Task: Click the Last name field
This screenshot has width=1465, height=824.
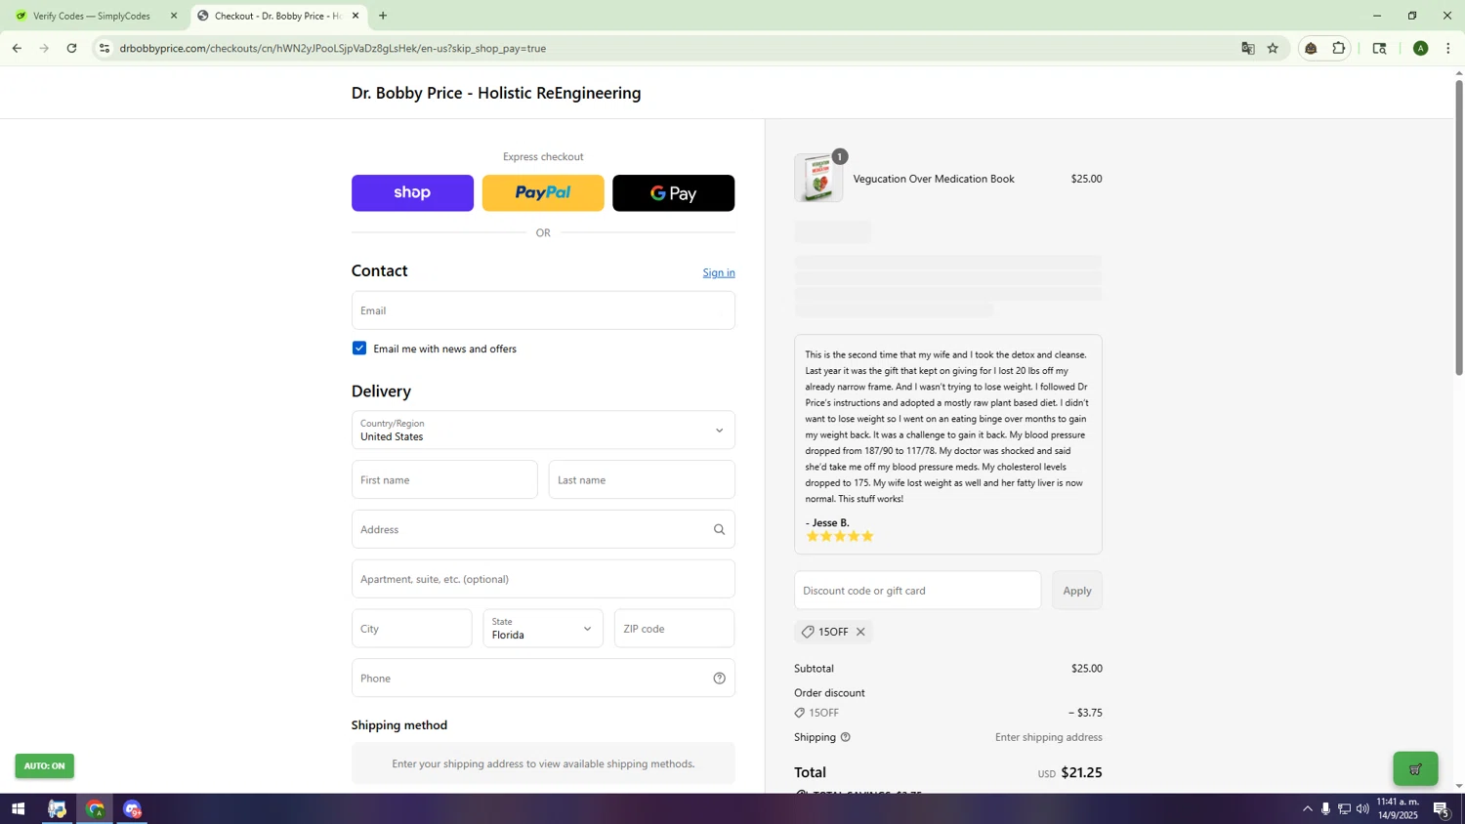Action: (x=642, y=479)
